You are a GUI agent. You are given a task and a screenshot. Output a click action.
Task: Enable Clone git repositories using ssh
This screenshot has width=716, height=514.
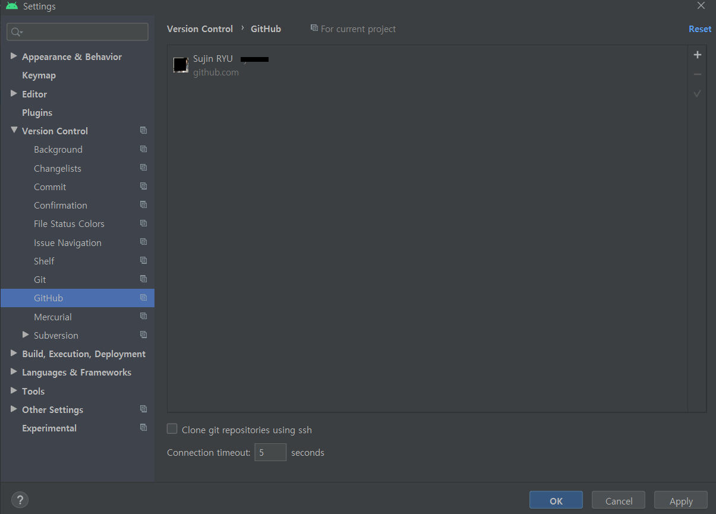click(x=172, y=429)
